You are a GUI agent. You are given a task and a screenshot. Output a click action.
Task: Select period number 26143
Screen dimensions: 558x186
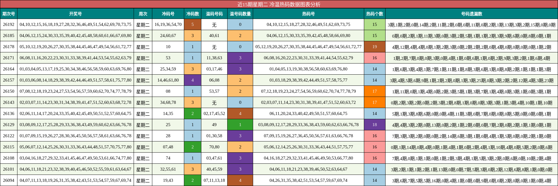[9, 102]
